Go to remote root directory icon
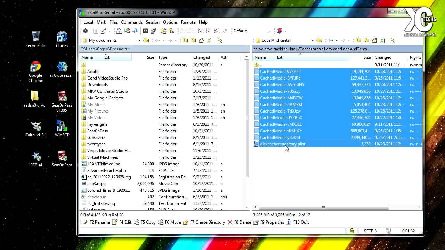This screenshot has width=445, height=250. click(366, 40)
